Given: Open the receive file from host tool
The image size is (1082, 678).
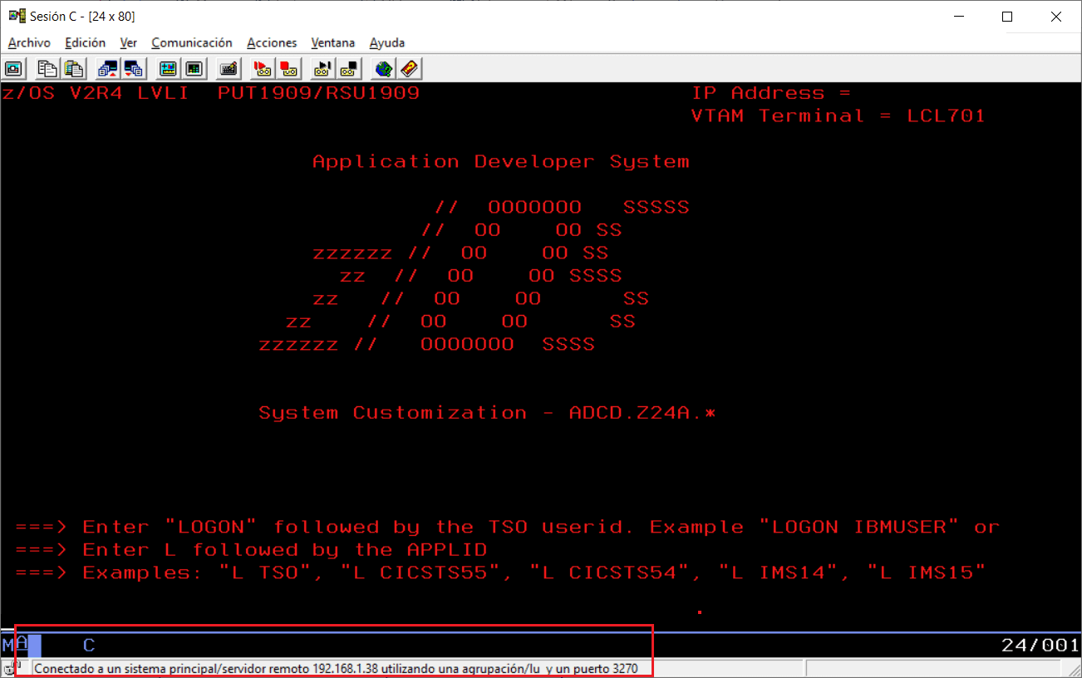Looking at the screenshot, I should coord(134,68).
